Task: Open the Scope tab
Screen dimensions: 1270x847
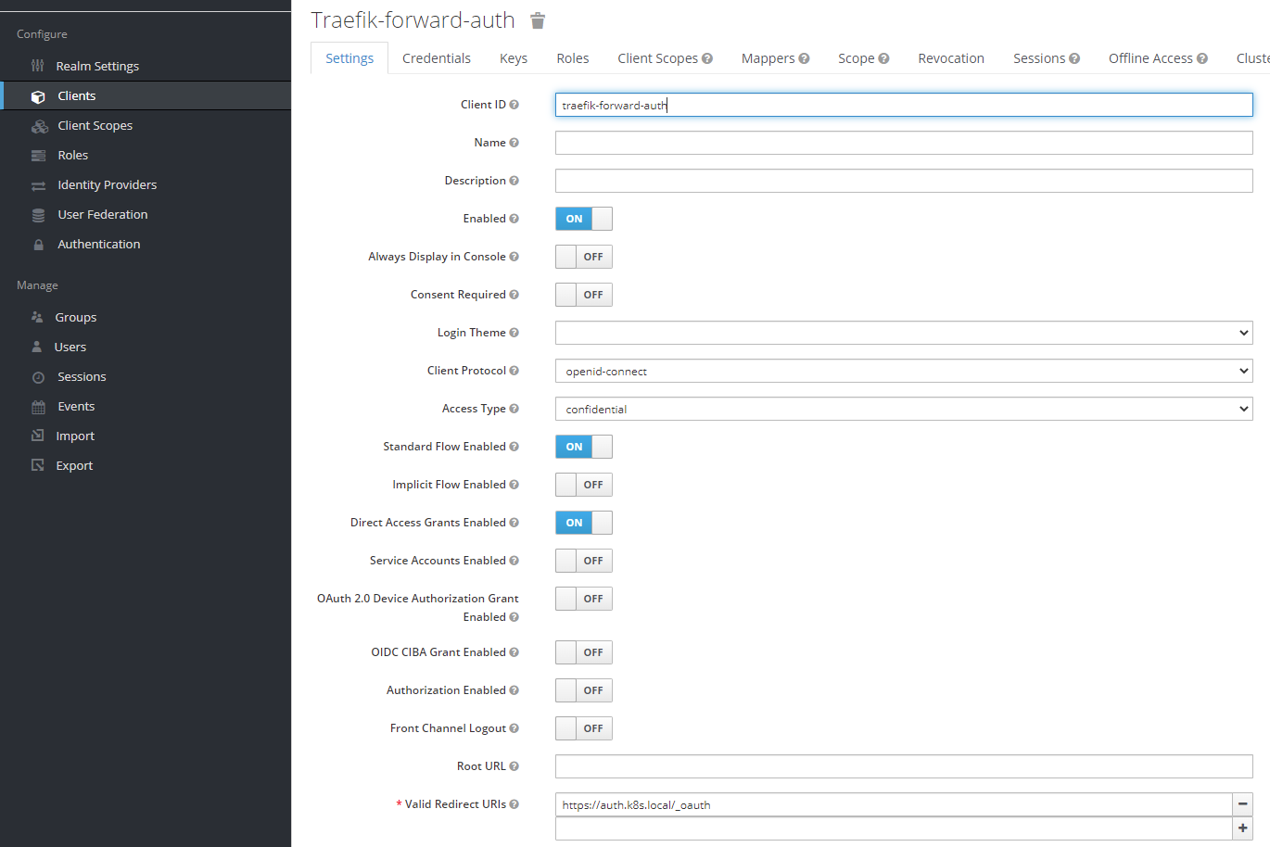Action: point(863,58)
